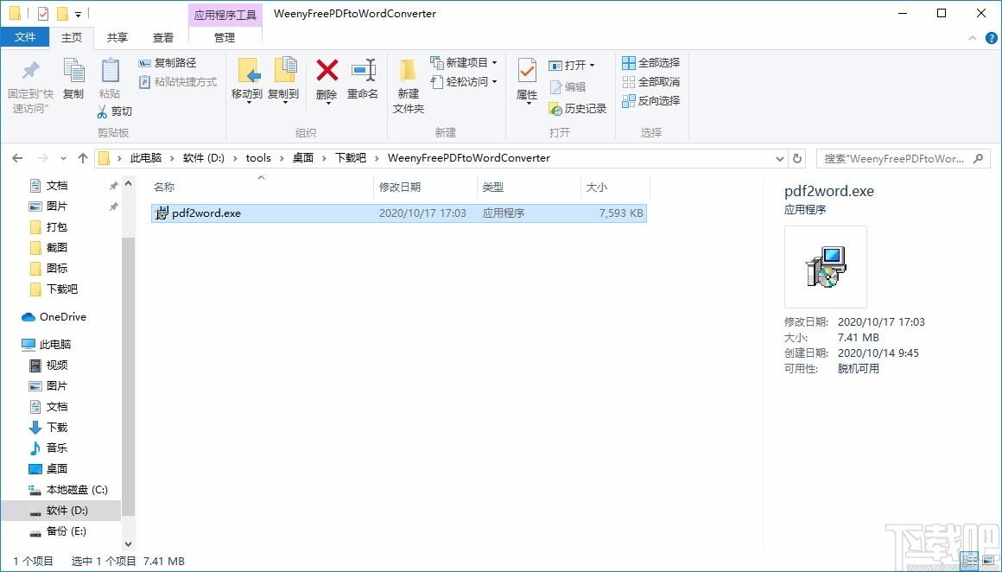Click the search box field
The image size is (1002, 572).
[x=903, y=158]
